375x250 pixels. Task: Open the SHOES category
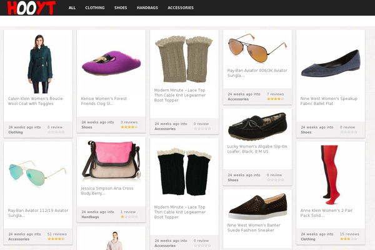coord(121,7)
